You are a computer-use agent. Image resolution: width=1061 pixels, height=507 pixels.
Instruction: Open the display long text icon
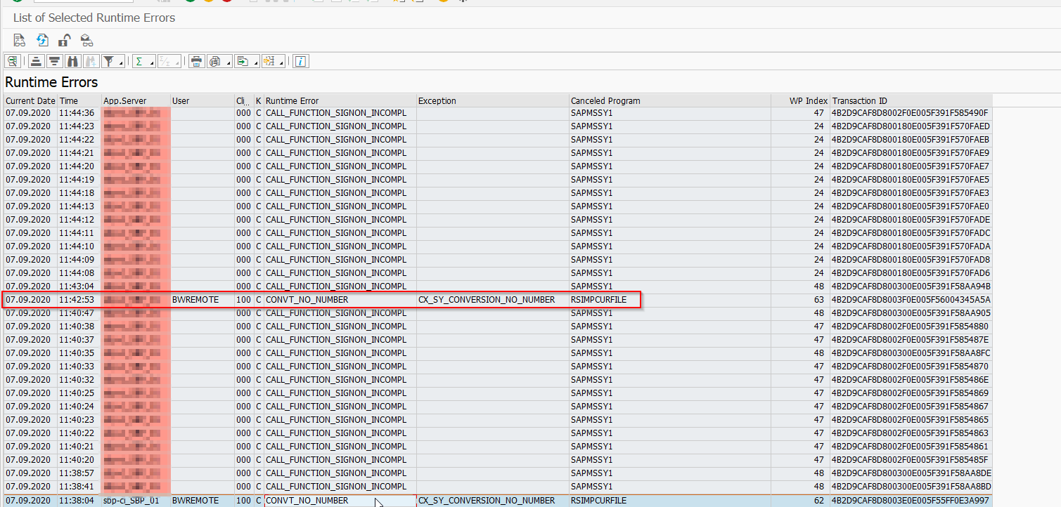[20, 40]
